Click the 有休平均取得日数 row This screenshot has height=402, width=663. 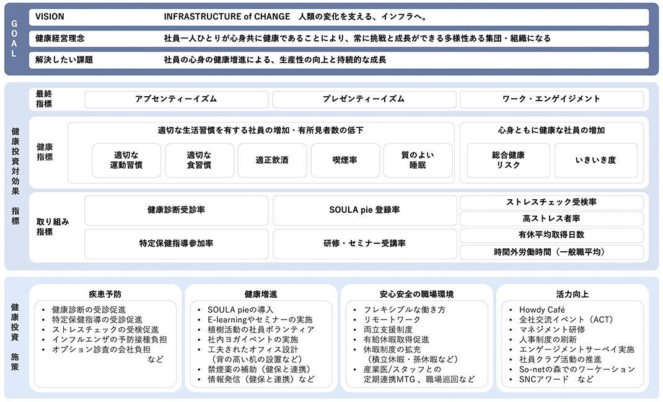coord(551,234)
